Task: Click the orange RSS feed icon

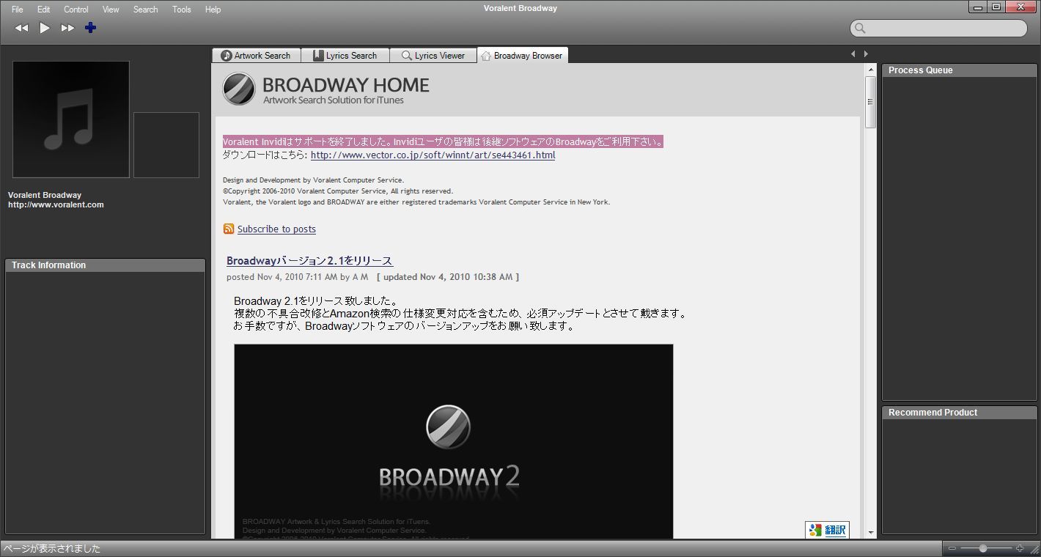Action: tap(229, 229)
